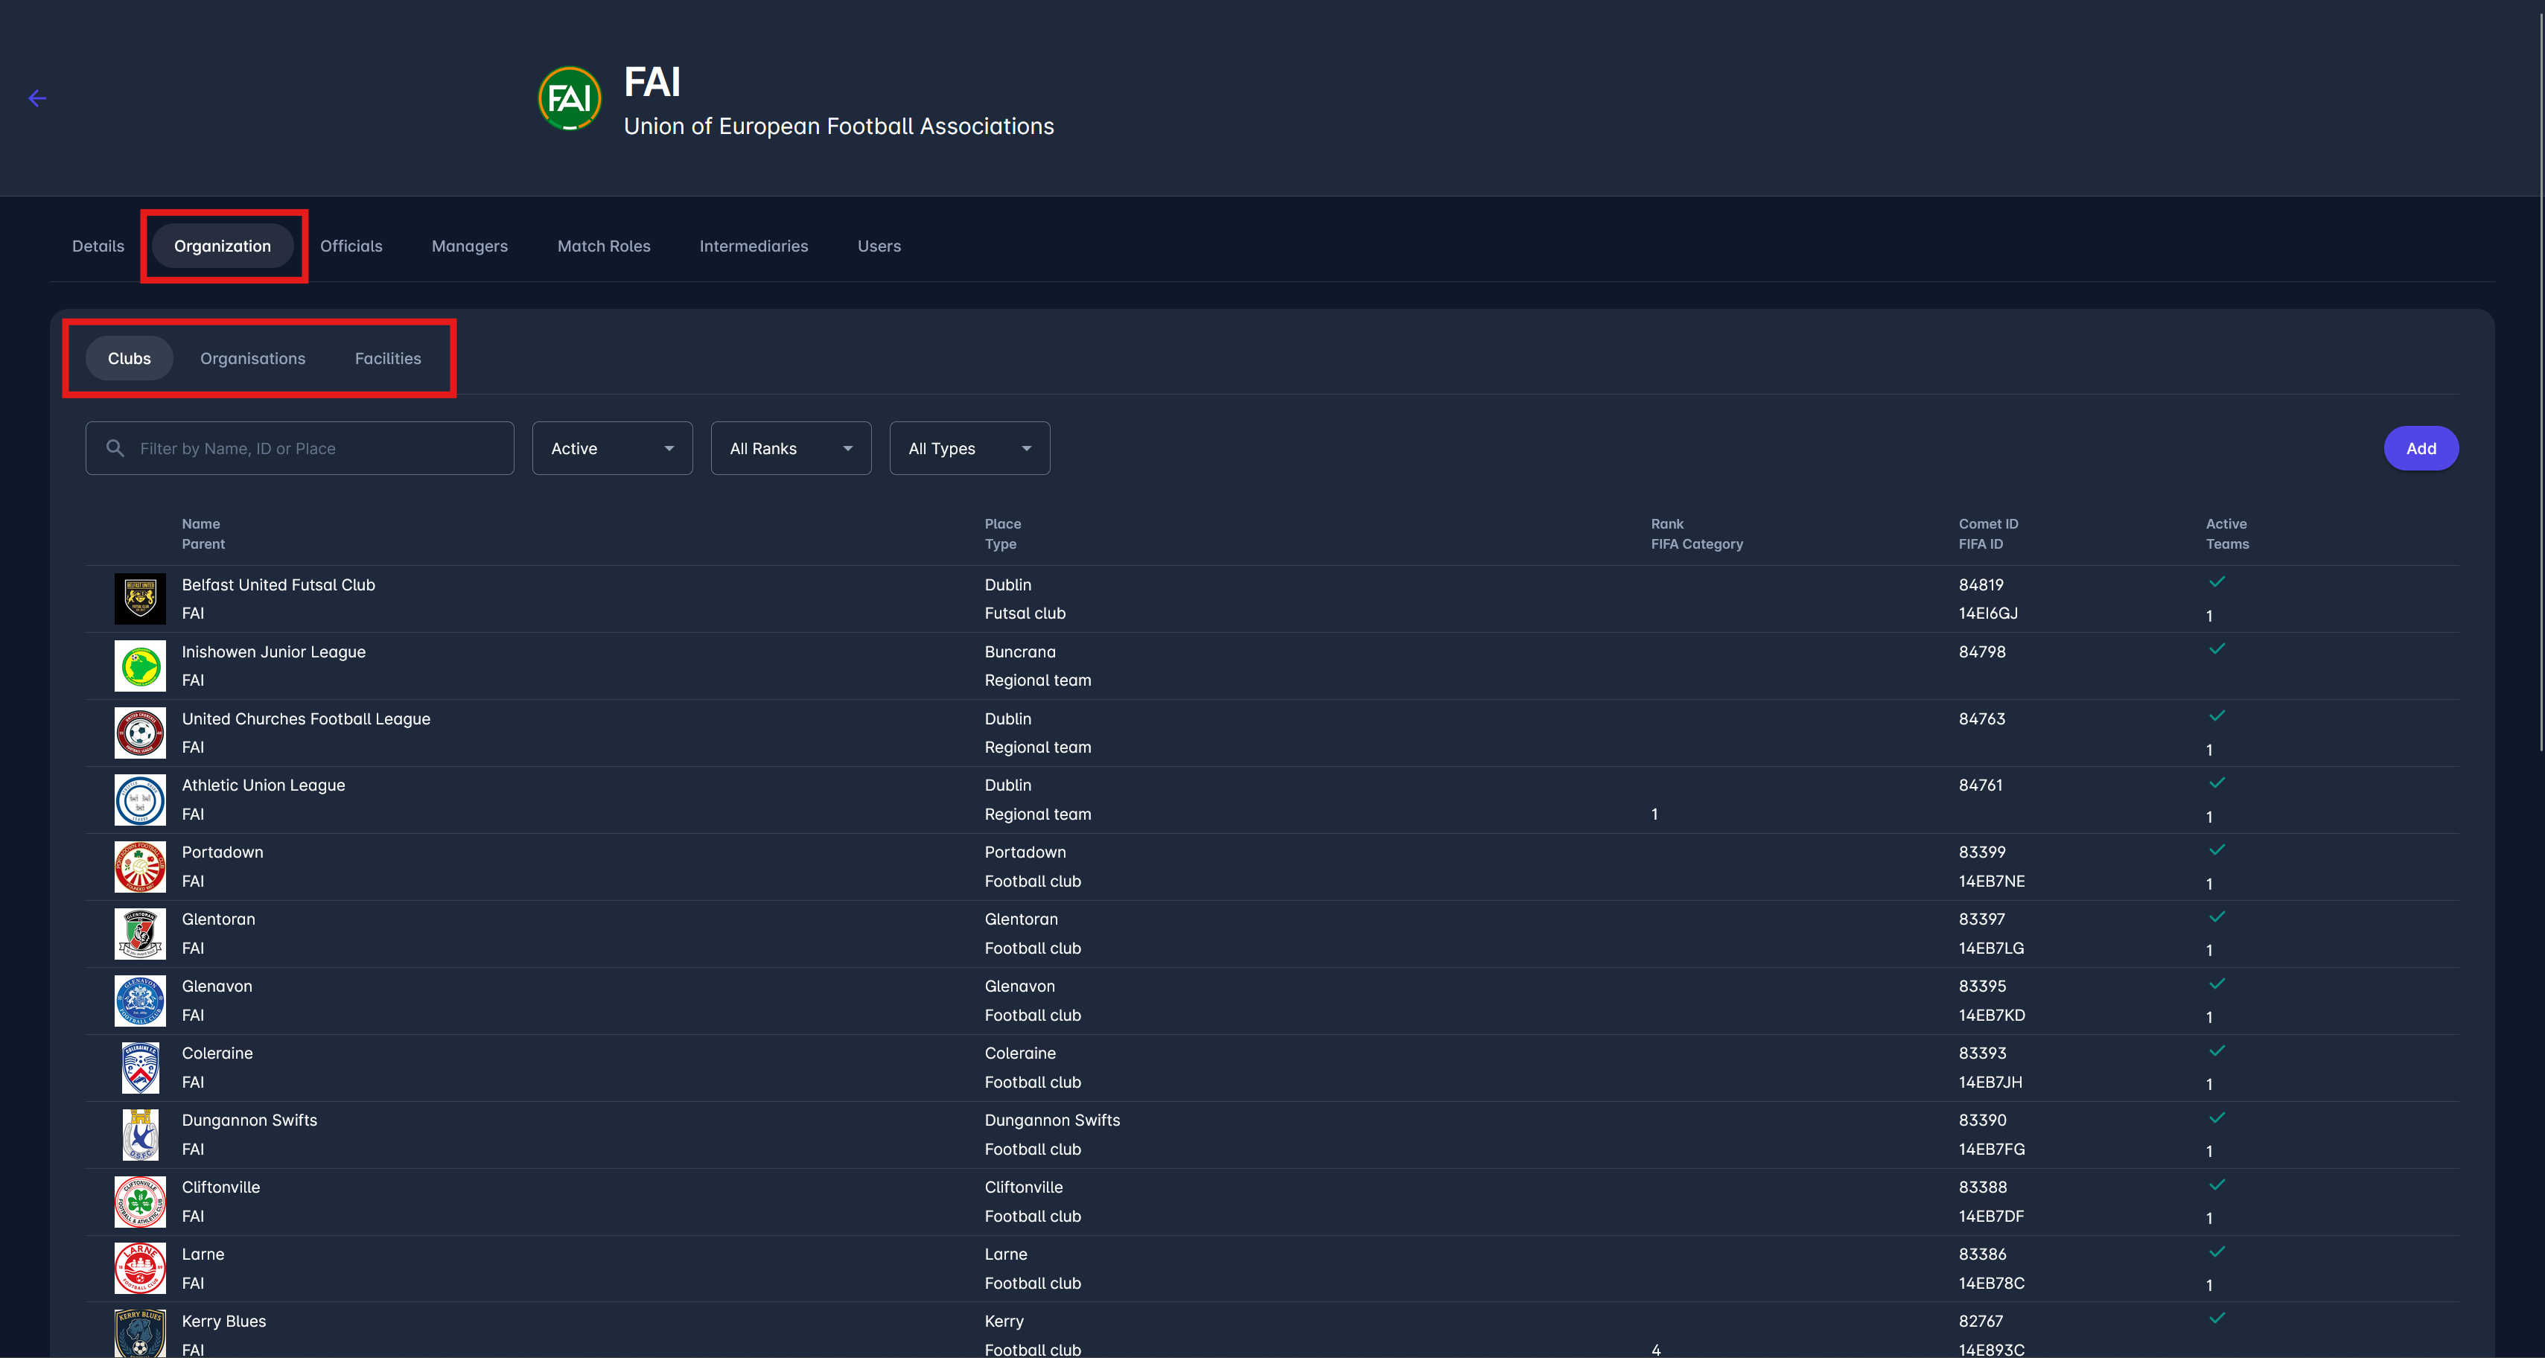This screenshot has height=1358, width=2545.
Task: Click Belfast United Futsal active checkmark
Action: point(2217,581)
